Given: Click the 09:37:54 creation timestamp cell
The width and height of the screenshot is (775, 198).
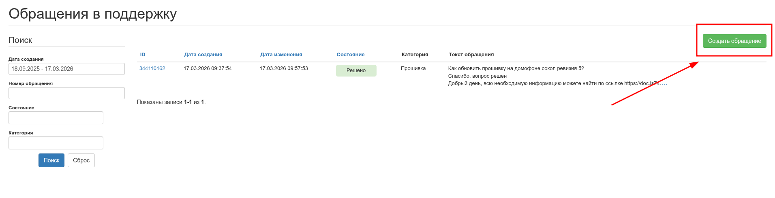Looking at the screenshot, I should pos(208,68).
